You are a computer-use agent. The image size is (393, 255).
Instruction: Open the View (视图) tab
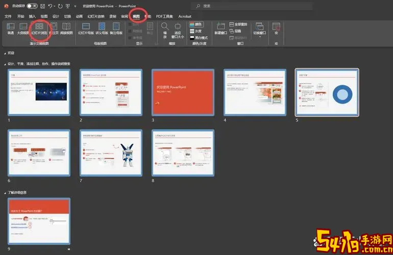coord(136,16)
